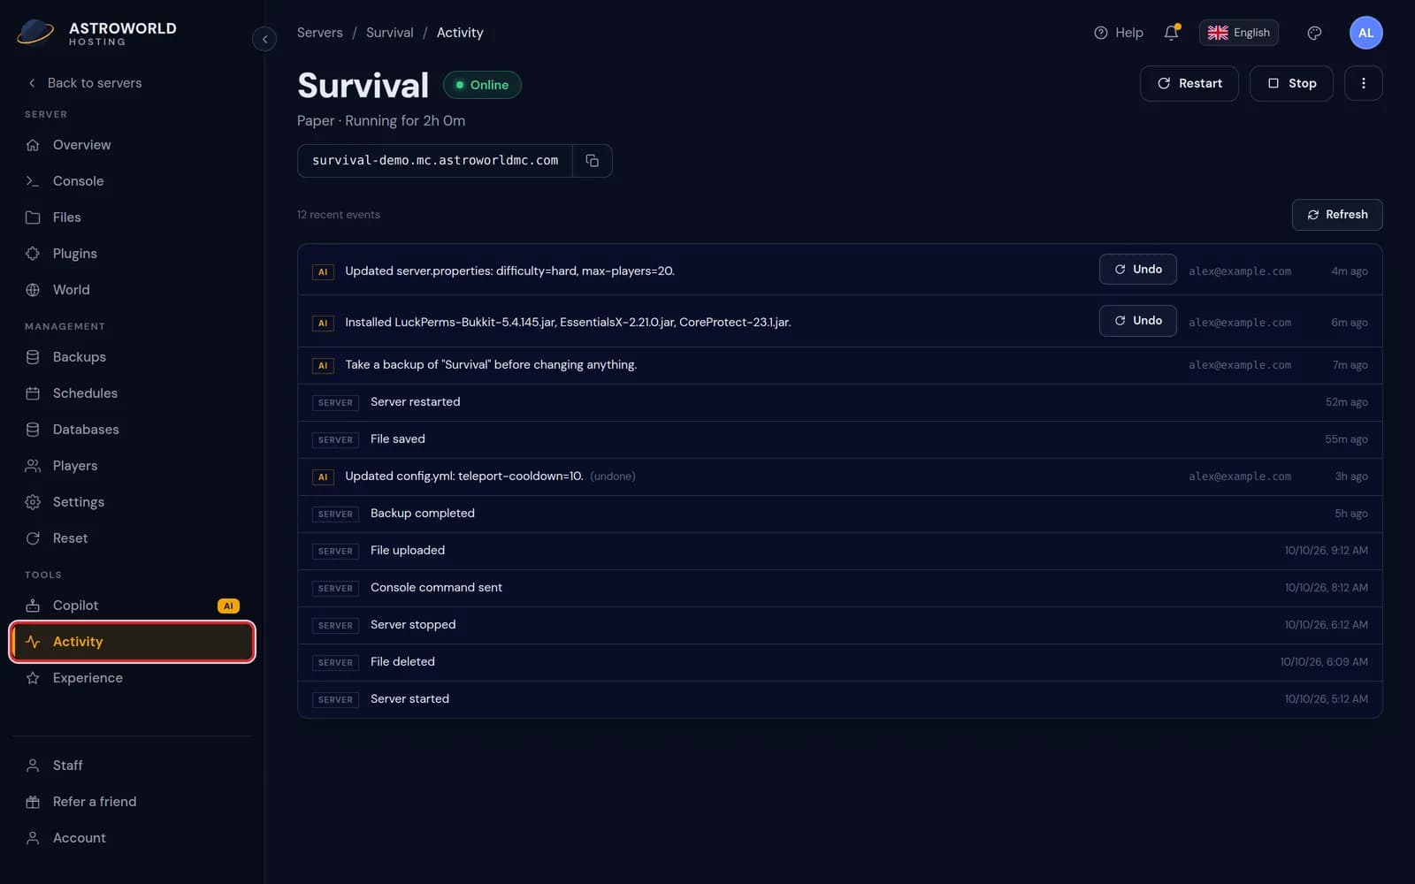Viewport: 1415px width, 884px height.
Task: Open the Servers breadcrumb link
Action: click(x=319, y=33)
